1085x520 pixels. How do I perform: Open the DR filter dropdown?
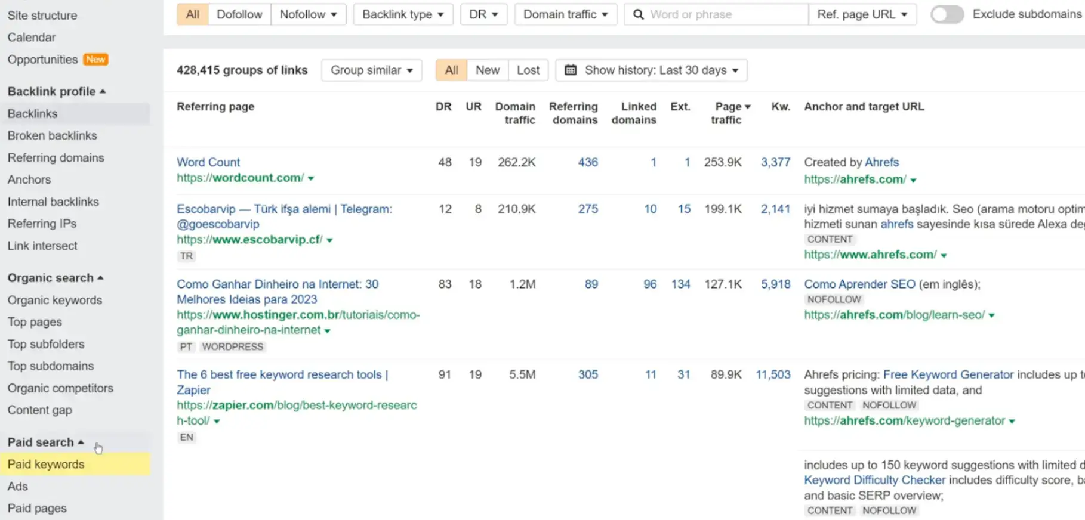click(483, 14)
